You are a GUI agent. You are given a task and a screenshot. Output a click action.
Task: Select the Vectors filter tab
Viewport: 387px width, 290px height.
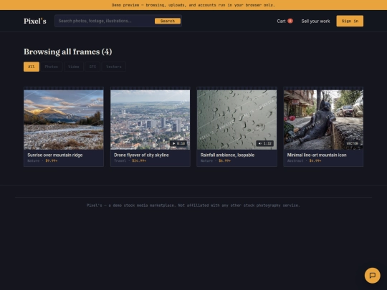pyautogui.click(x=113, y=67)
